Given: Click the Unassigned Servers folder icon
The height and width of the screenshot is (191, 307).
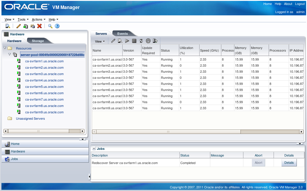Looking at the screenshot, I should point(10,118).
